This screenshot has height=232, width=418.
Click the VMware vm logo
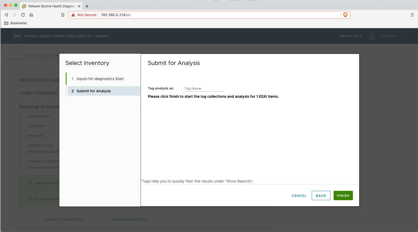point(17,36)
